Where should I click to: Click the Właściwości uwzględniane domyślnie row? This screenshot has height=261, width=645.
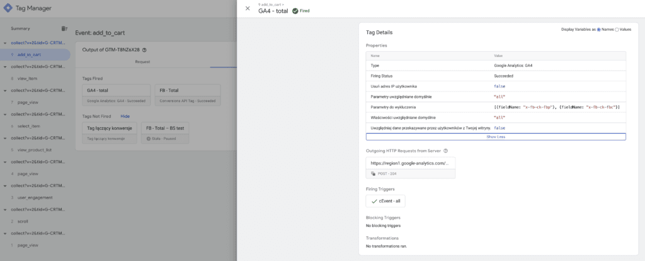496,118
